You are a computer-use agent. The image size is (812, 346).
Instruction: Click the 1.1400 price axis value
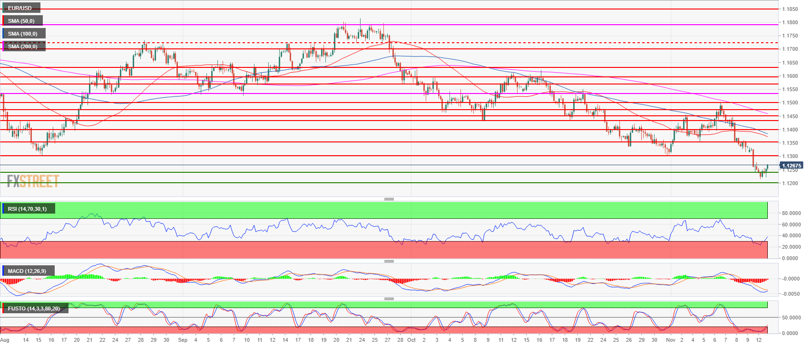pos(790,130)
